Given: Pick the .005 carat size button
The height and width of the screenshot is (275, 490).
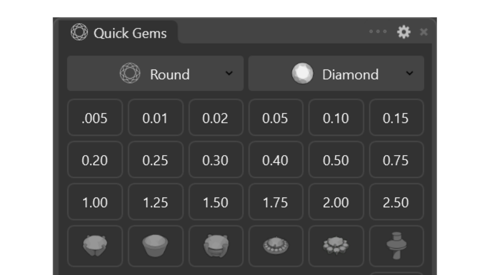Looking at the screenshot, I should (95, 117).
